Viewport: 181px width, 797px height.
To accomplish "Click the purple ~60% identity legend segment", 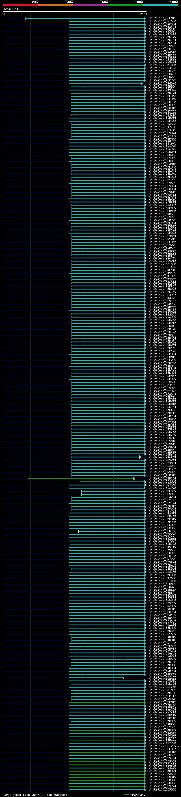I will coord(90,5).
